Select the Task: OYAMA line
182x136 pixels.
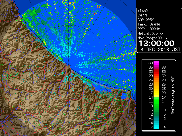(x=149, y=24)
